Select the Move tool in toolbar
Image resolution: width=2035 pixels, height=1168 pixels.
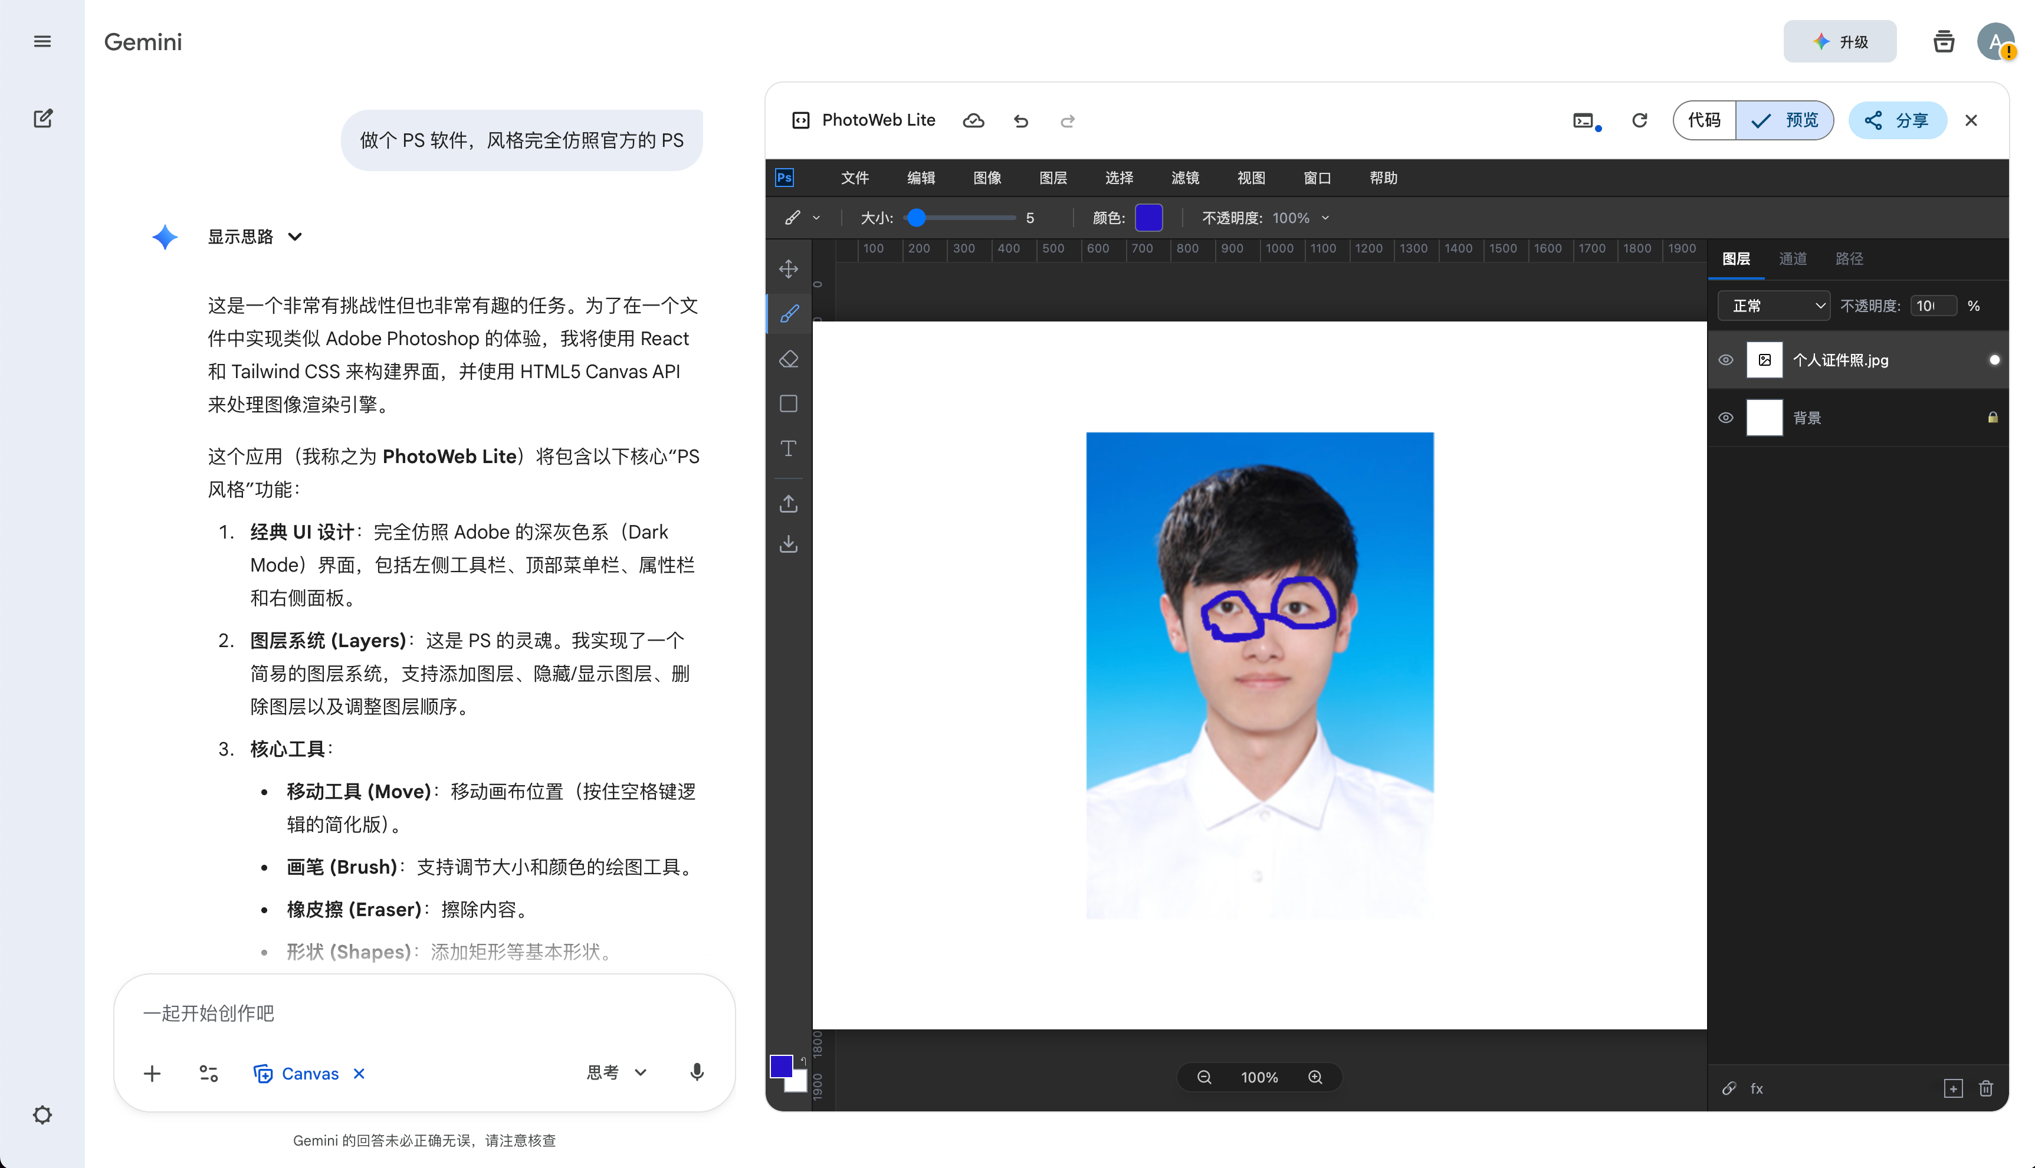pos(789,269)
